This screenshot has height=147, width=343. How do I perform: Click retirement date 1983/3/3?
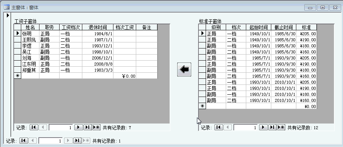coord(98,70)
